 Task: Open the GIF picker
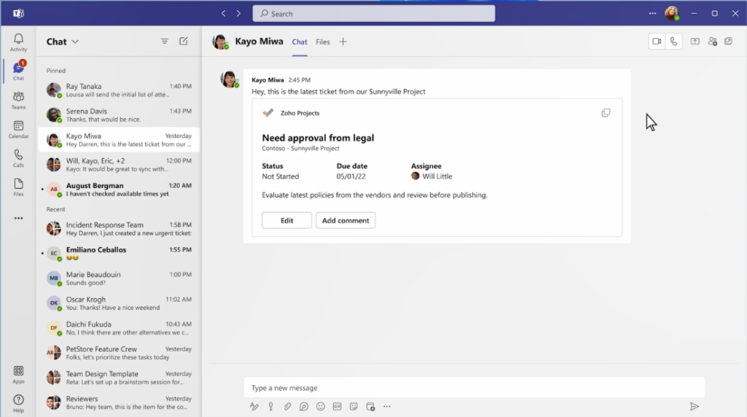tap(337, 406)
